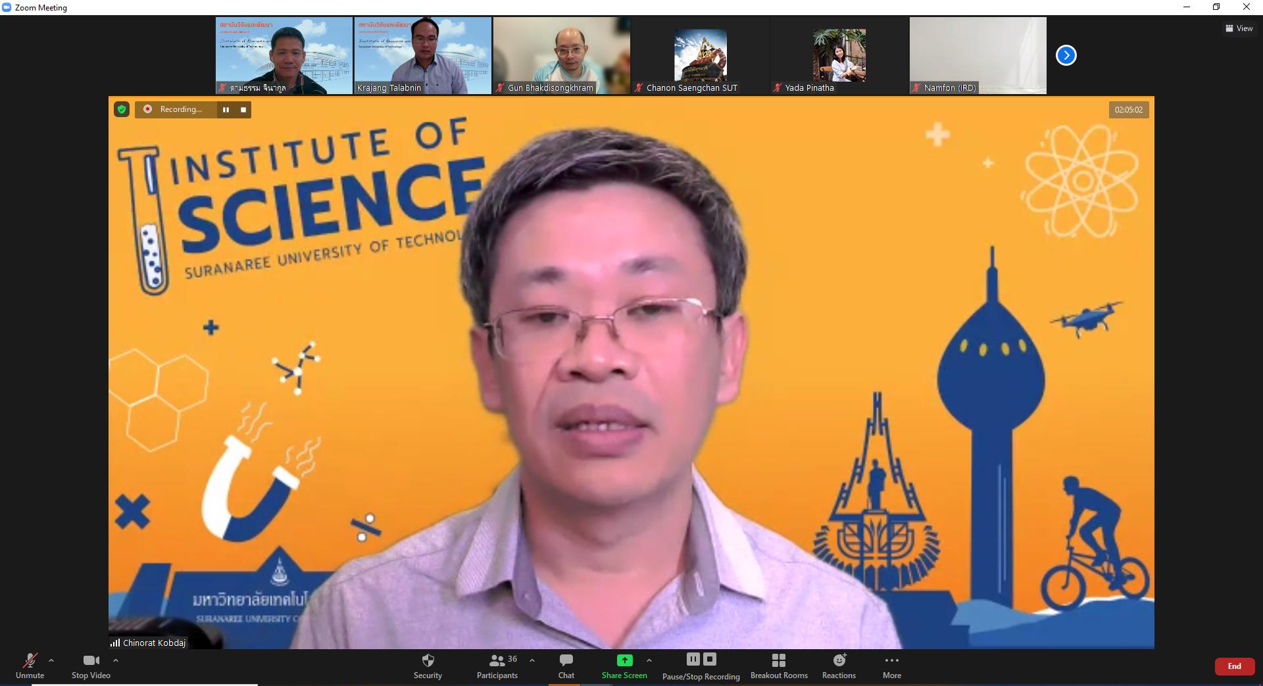Image resolution: width=1263 pixels, height=686 pixels.
Task: Open the Chat panel
Action: tap(566, 665)
